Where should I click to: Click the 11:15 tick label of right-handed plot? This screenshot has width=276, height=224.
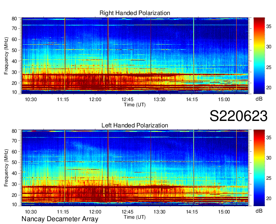63,99
